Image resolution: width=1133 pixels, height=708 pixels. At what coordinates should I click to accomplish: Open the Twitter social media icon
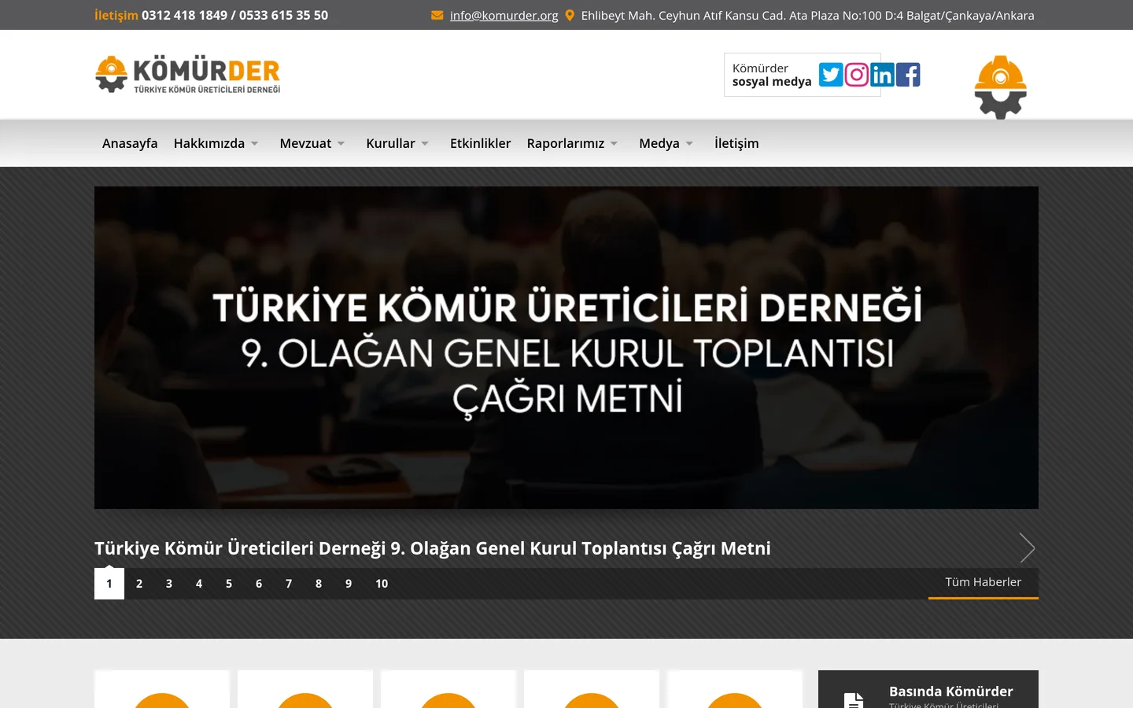[831, 75]
